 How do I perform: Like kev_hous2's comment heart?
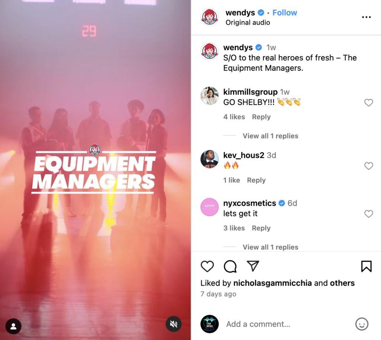click(369, 166)
